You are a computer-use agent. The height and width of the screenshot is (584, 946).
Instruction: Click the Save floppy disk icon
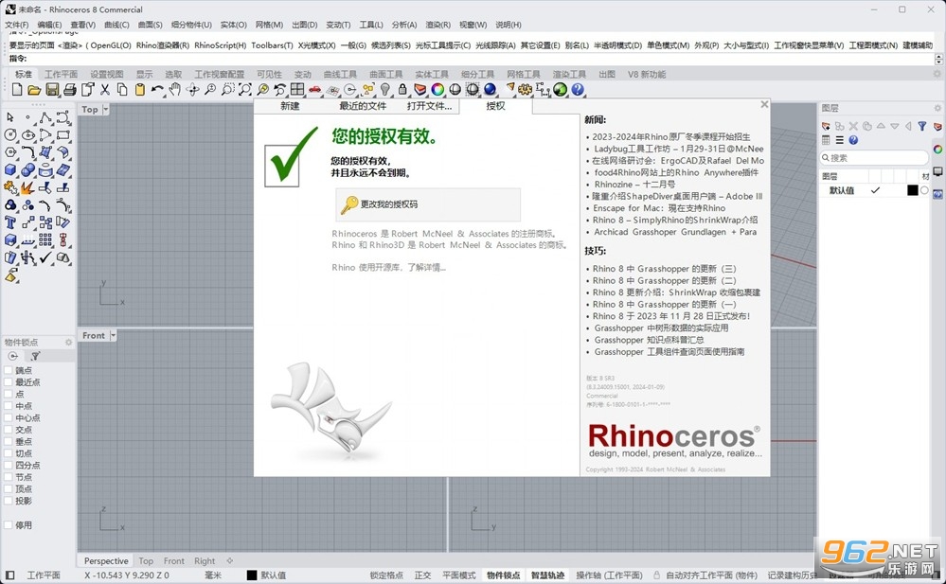pos(52,90)
